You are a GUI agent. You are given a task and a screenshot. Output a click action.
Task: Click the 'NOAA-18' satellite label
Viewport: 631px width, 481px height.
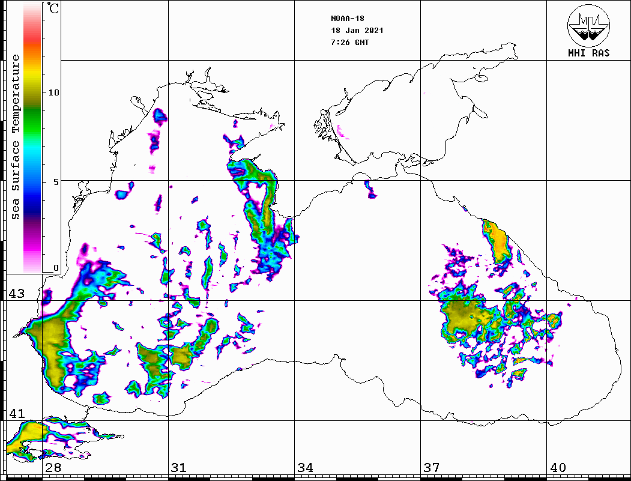click(347, 19)
